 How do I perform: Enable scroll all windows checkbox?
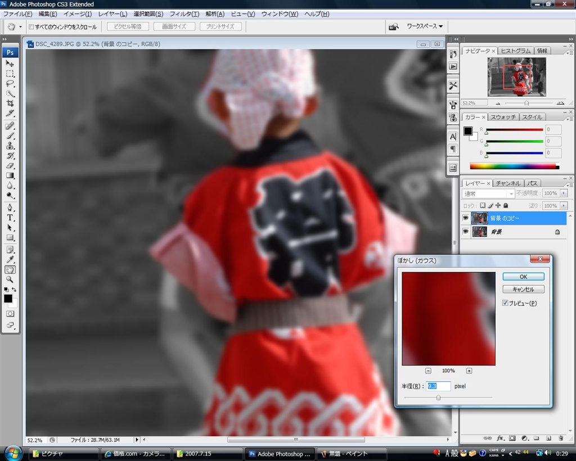(x=31, y=27)
